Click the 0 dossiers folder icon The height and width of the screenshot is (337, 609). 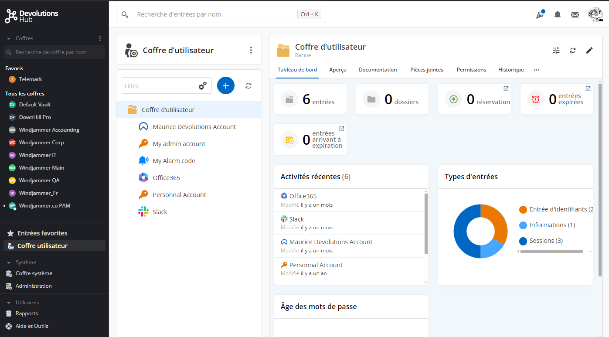click(x=371, y=99)
